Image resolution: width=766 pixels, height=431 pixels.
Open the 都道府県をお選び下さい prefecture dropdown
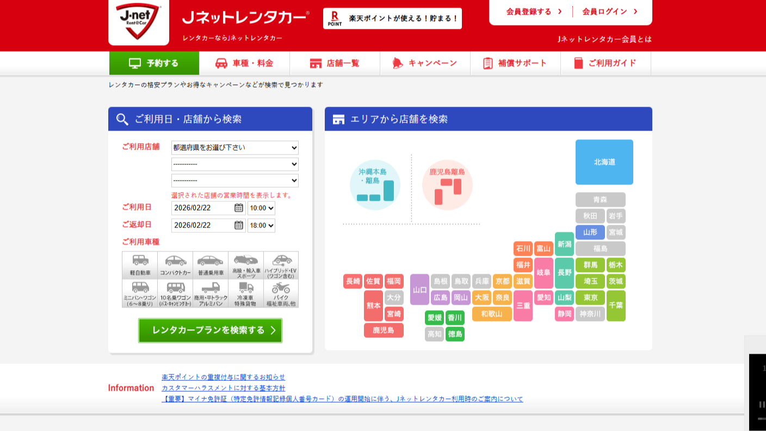[234, 147]
